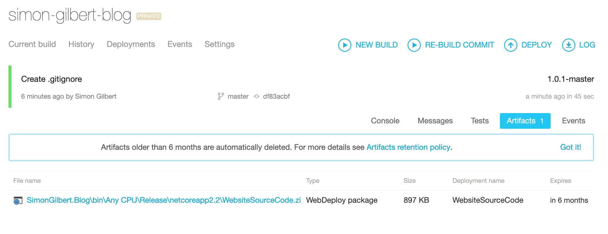Click the RE-BUILD COMMIT play icon
The width and height of the screenshot is (608, 234).
[x=414, y=45]
